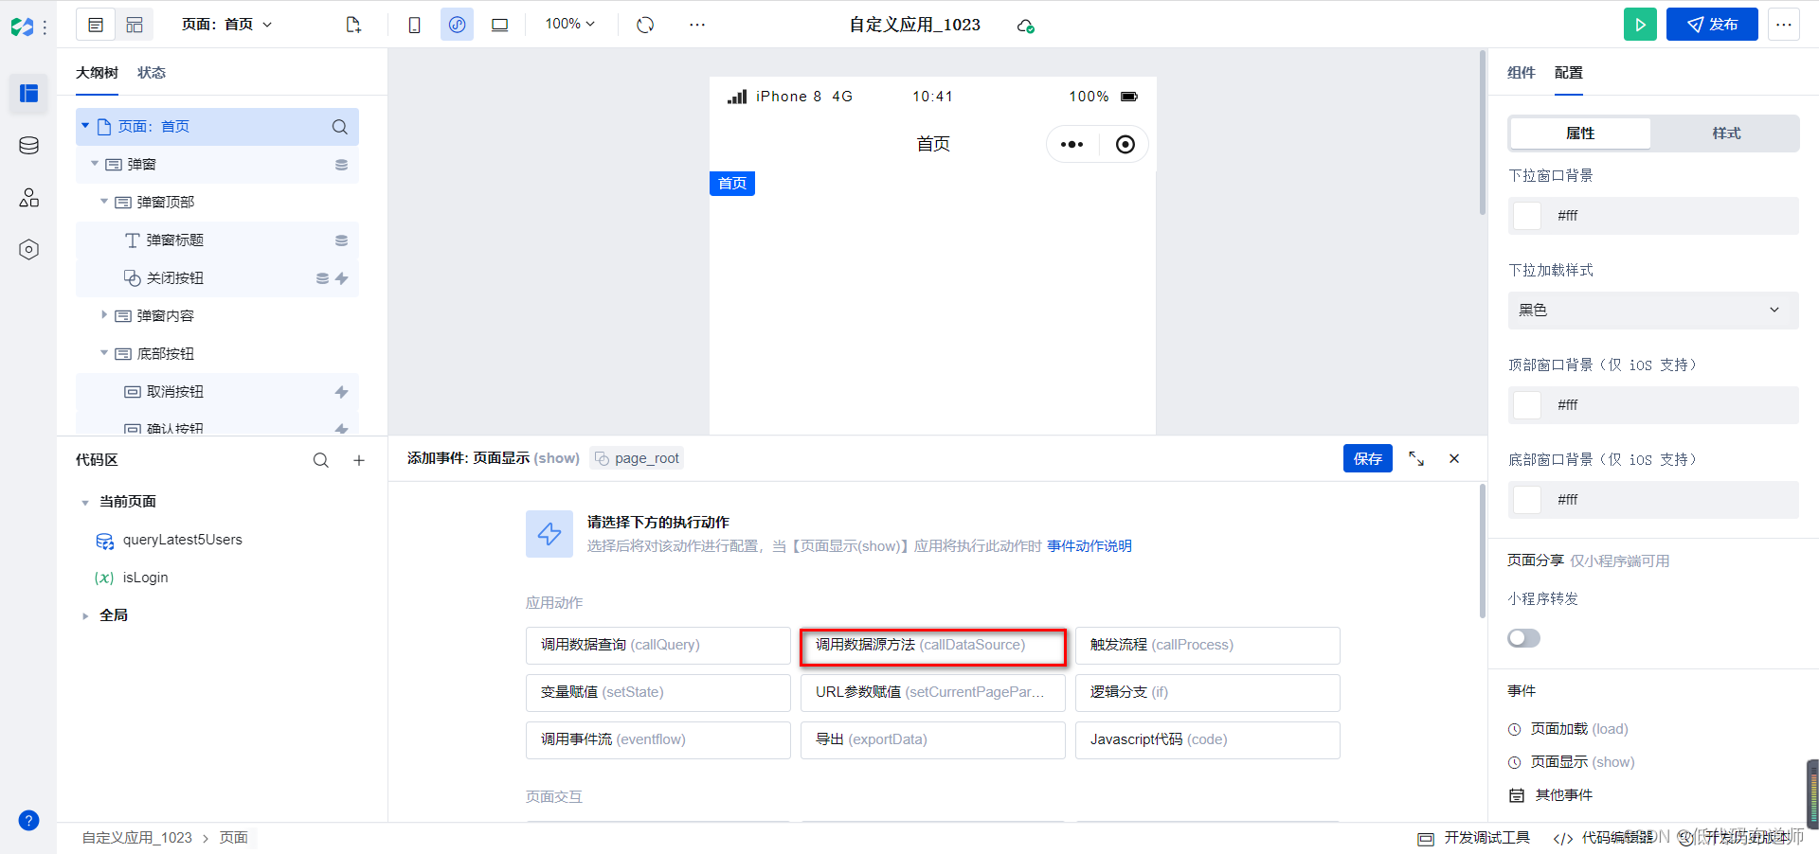The height and width of the screenshot is (854, 1819).
Task: Click the help question mark icon
Action: tap(28, 821)
